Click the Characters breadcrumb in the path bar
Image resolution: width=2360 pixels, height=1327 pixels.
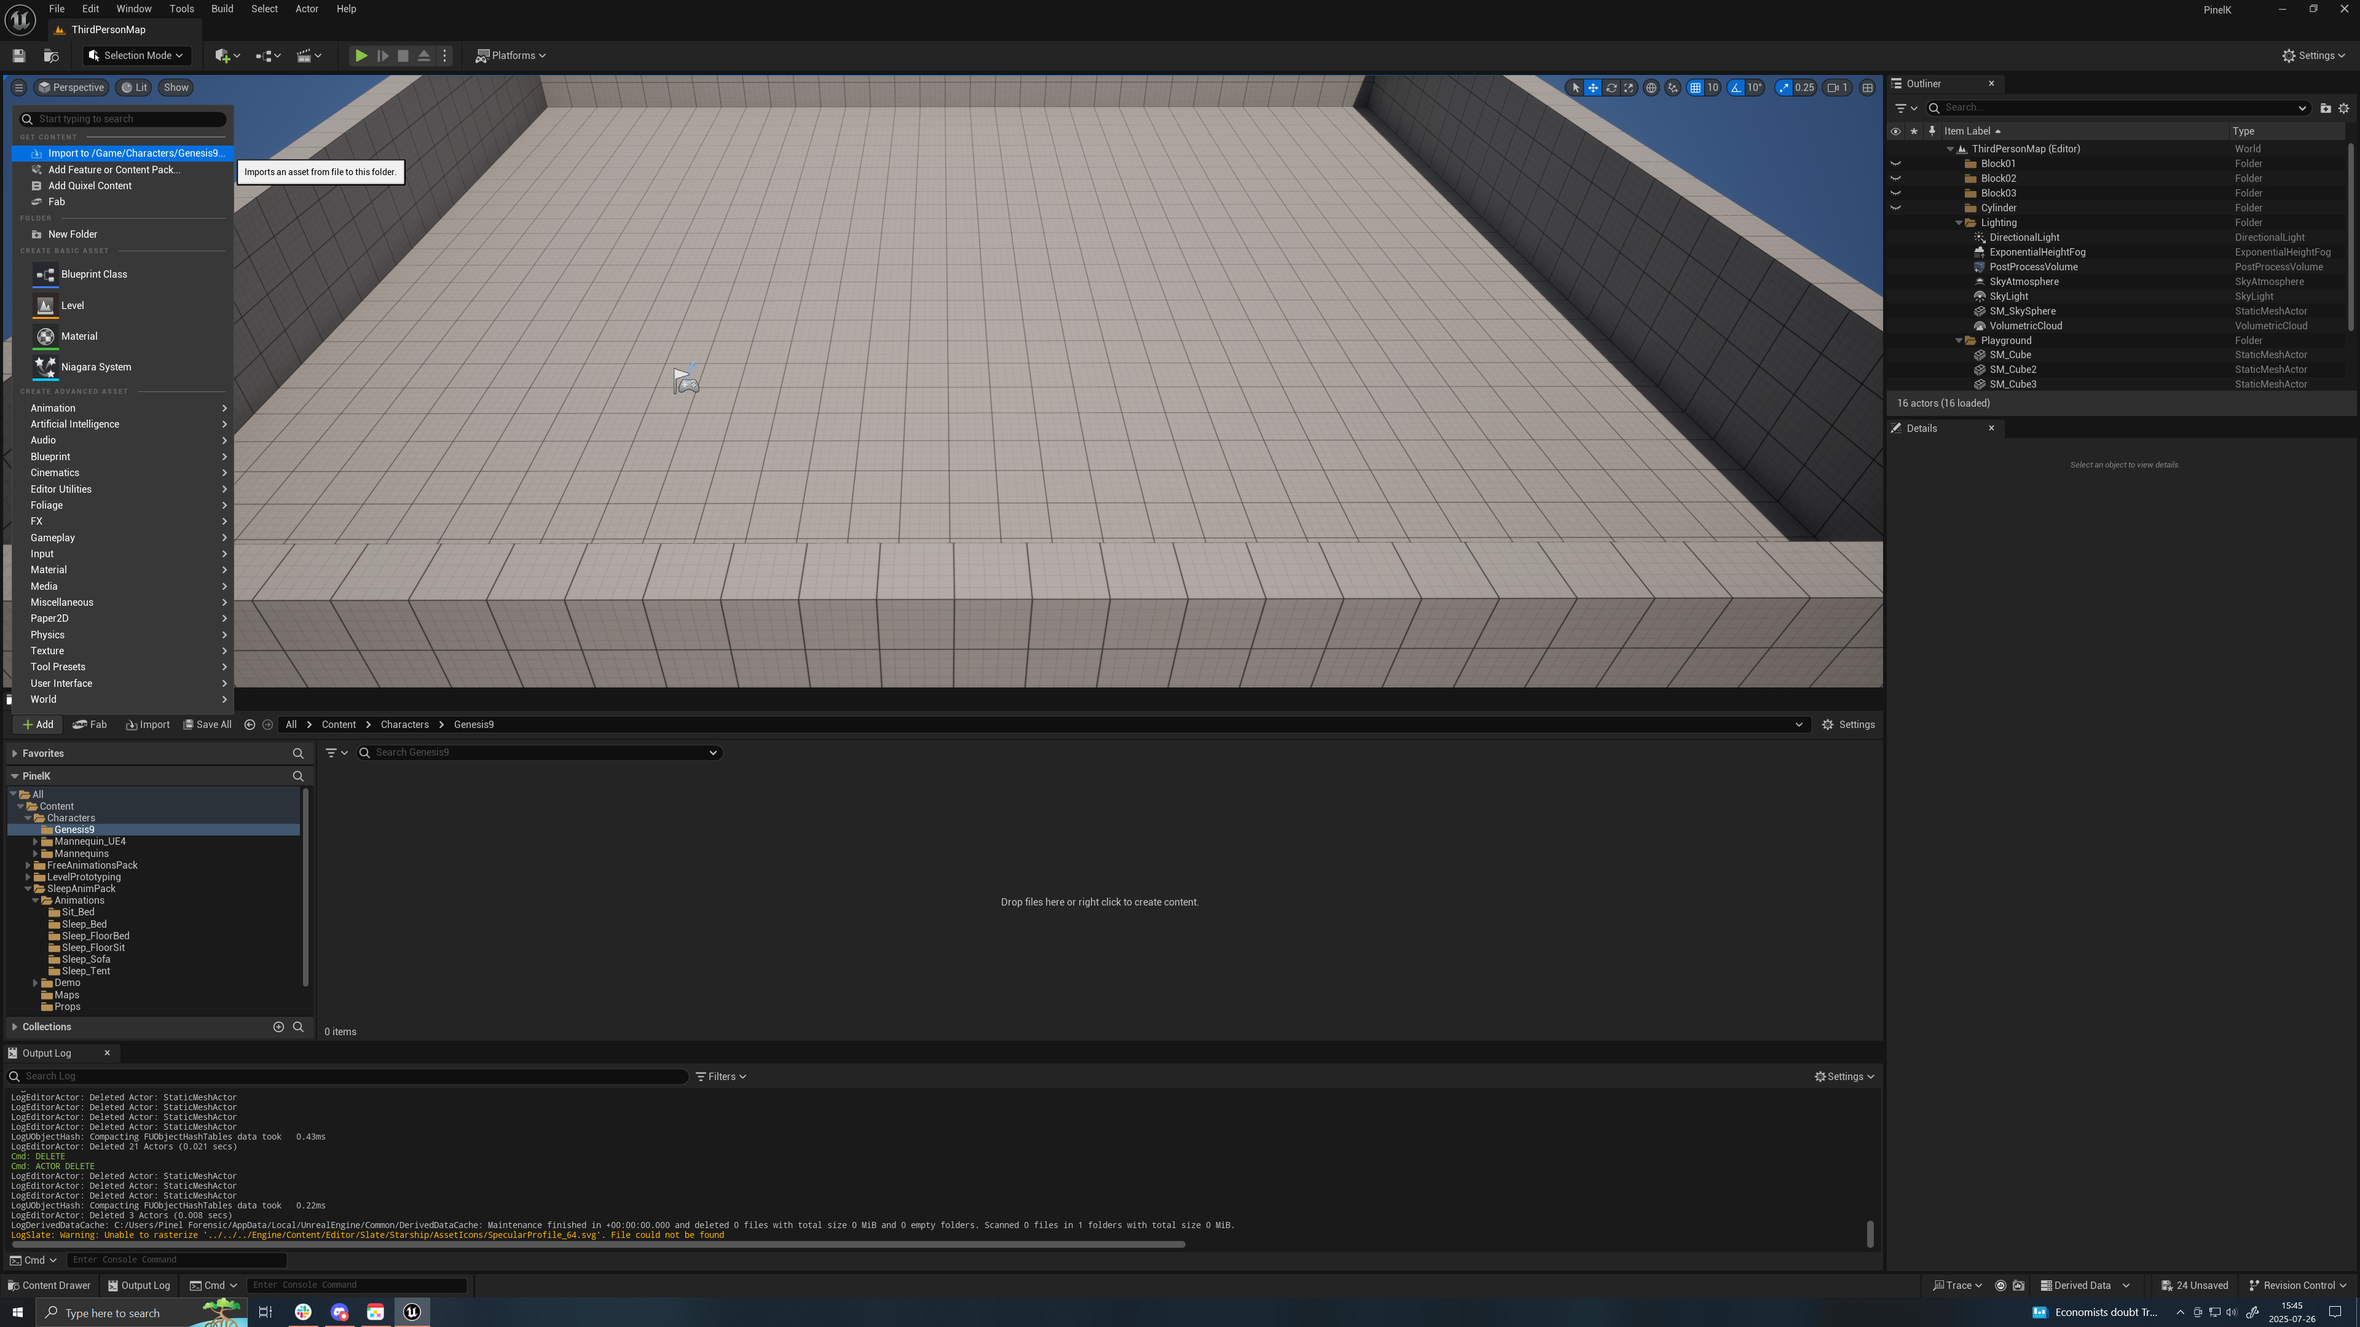coord(405,724)
